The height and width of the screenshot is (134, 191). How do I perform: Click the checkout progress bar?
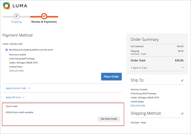point(31,17)
